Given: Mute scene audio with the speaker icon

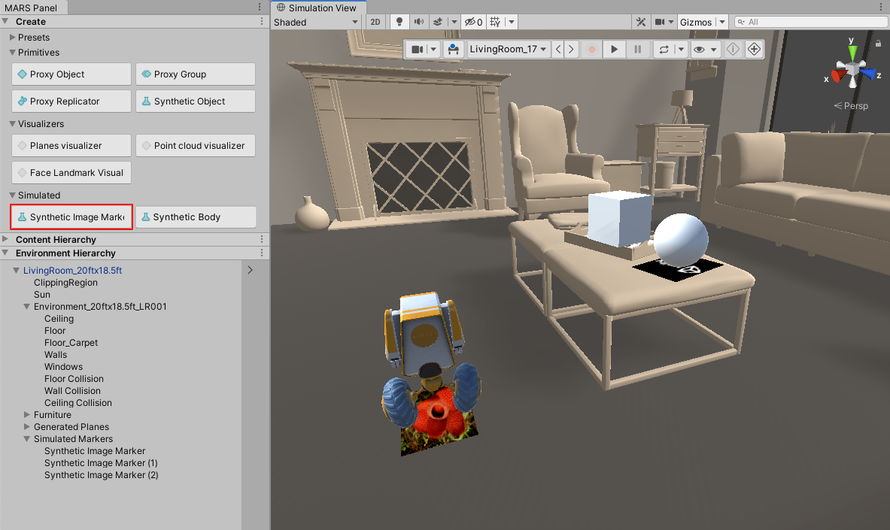Looking at the screenshot, I should click(x=419, y=23).
